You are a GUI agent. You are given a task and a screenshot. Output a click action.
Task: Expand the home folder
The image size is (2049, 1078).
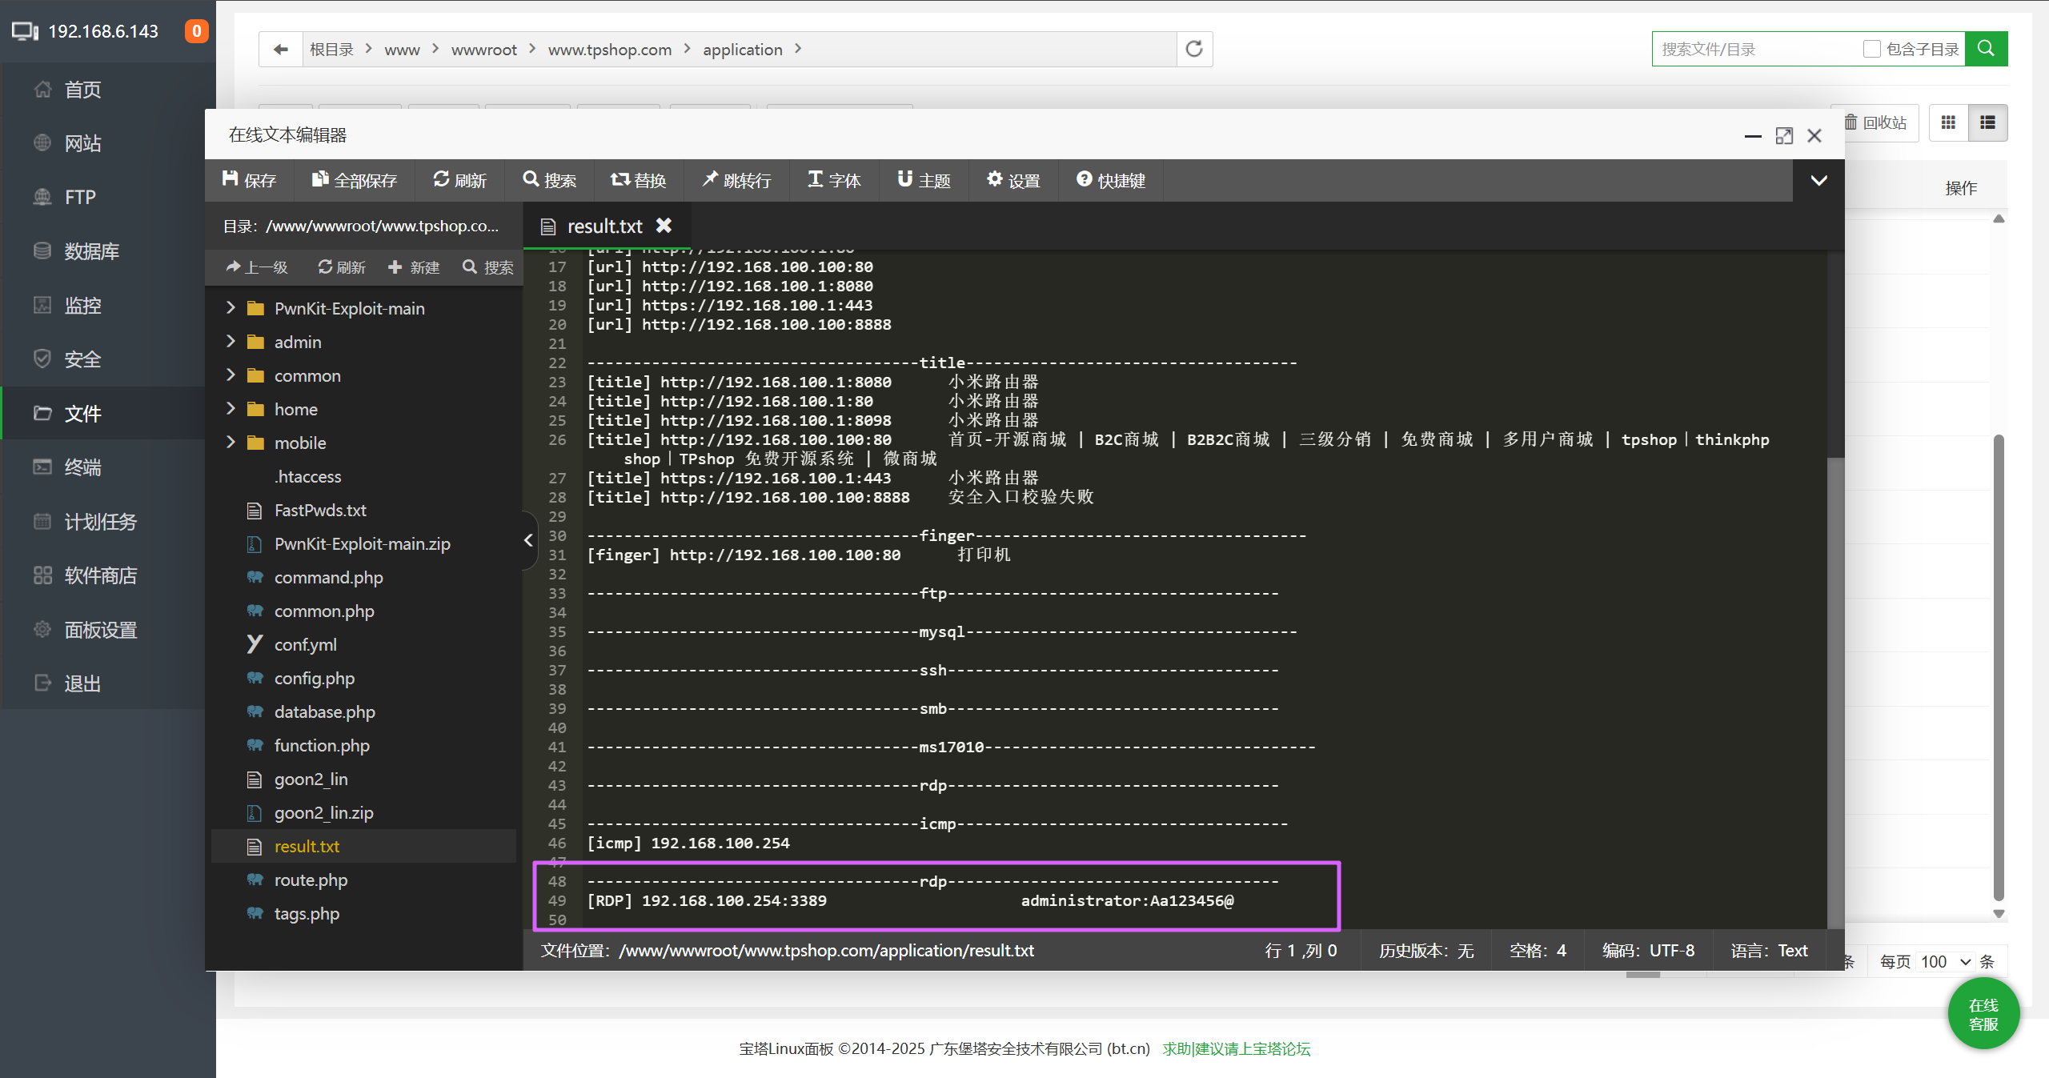[231, 409]
